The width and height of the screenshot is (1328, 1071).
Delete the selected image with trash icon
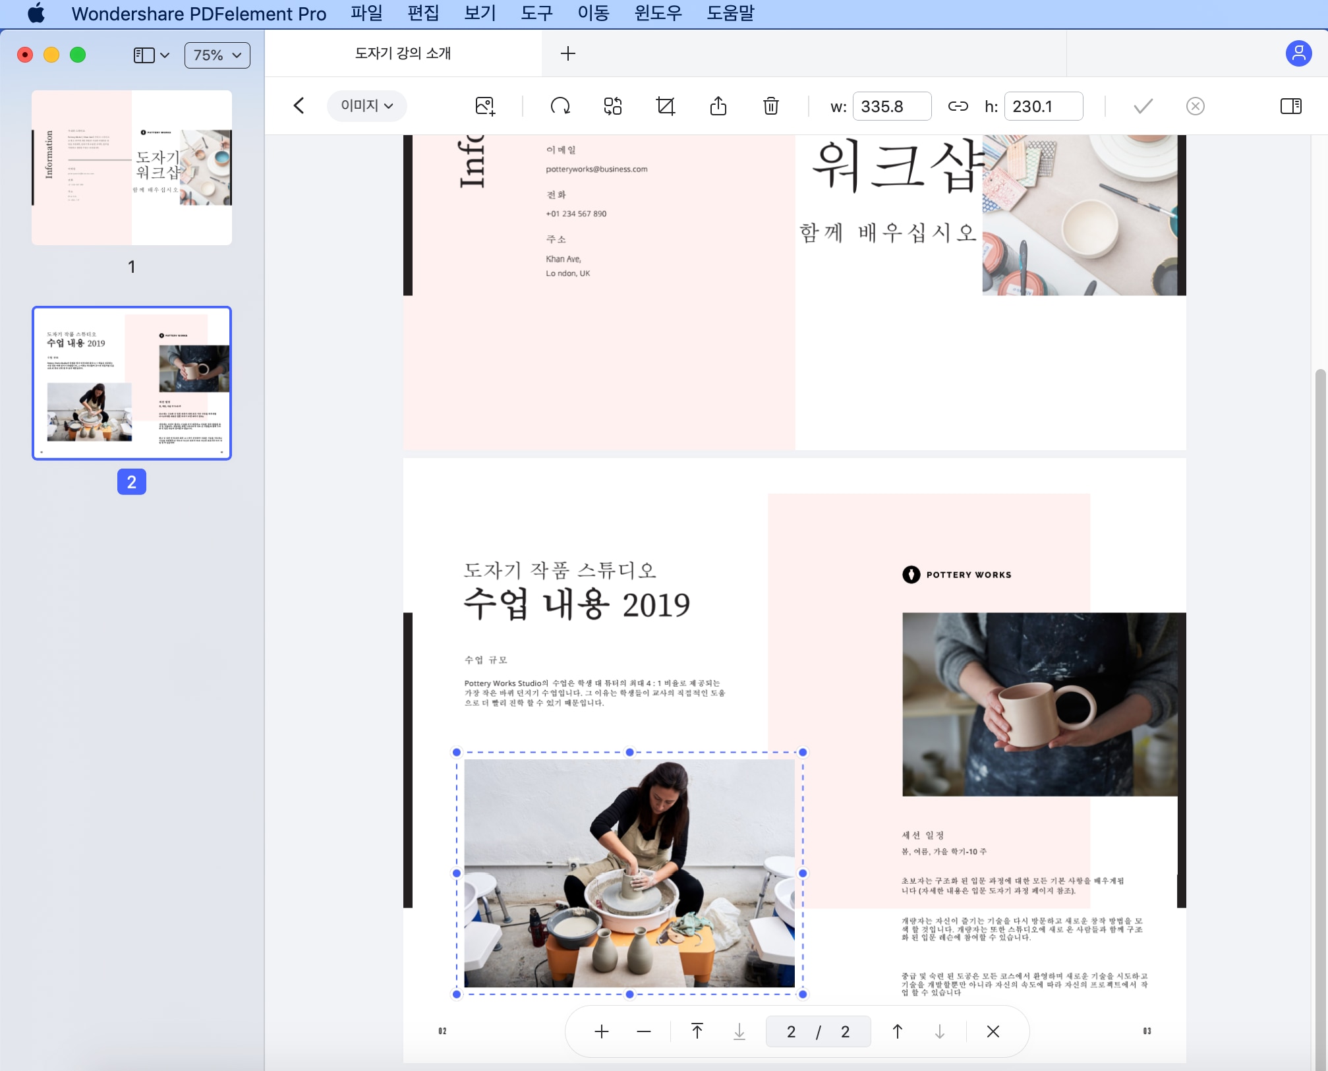(771, 106)
